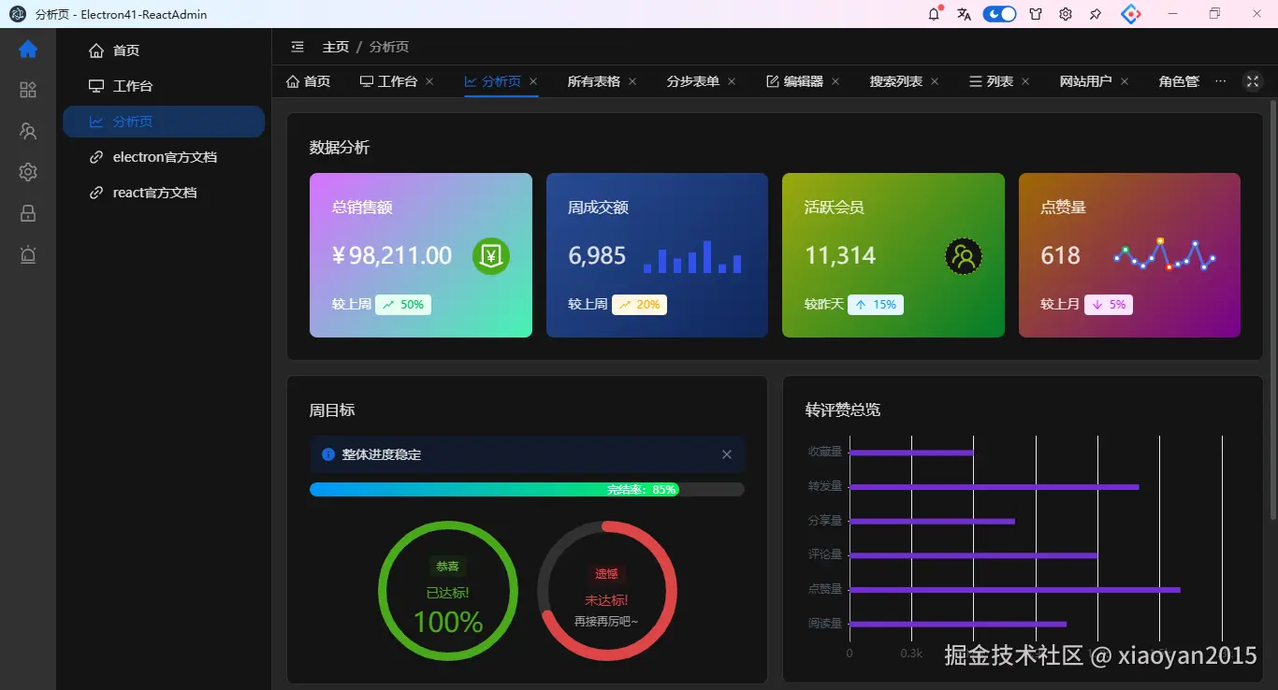Click the main content vertical scrollbar
This screenshot has width=1278, height=690.
(x=1272, y=309)
